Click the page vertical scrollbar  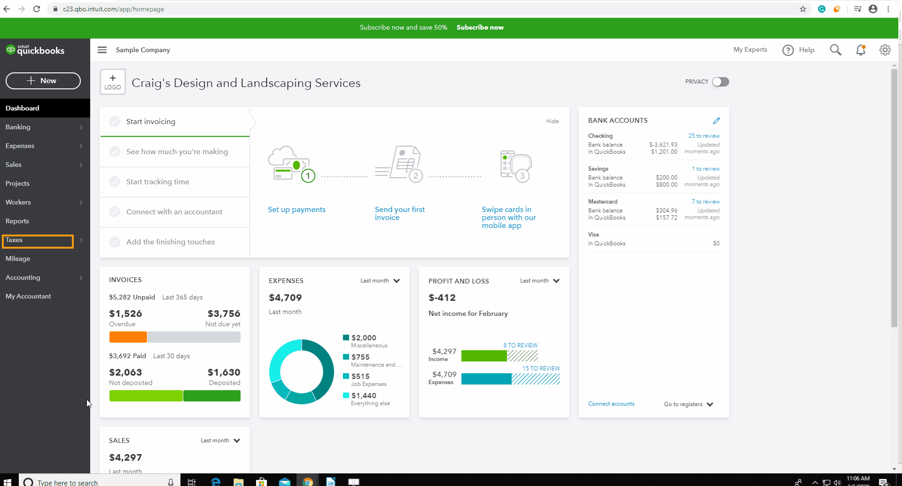pyautogui.click(x=894, y=197)
